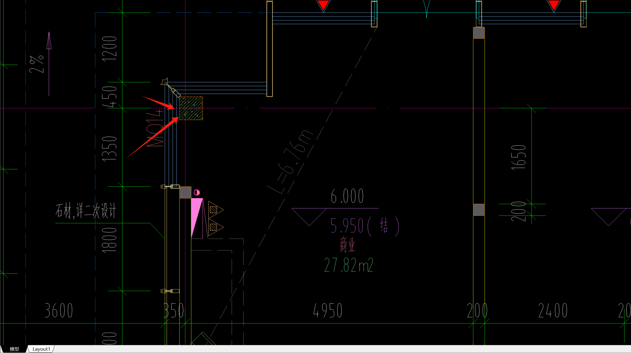Select the elevation triangle under 6.000
The width and height of the screenshot is (631, 353).
tap(309, 217)
